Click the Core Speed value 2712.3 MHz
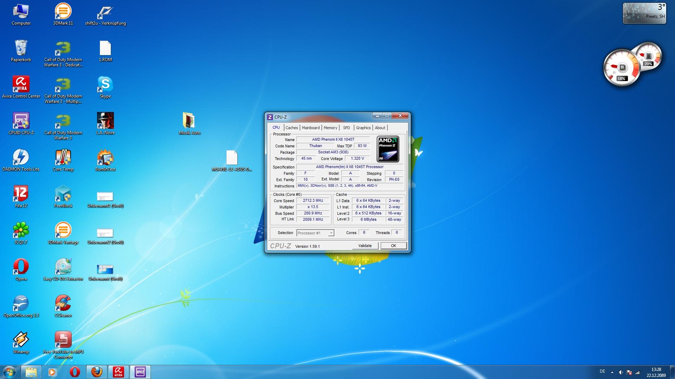 [313, 201]
